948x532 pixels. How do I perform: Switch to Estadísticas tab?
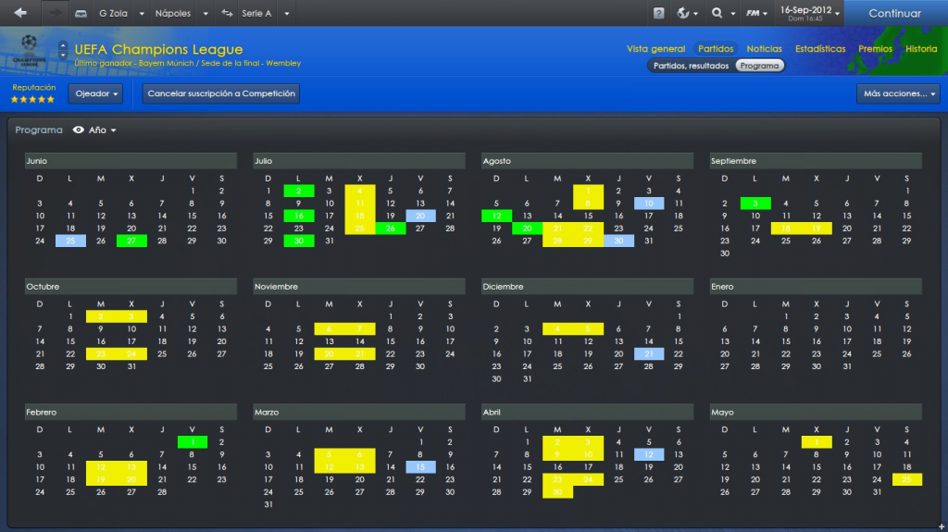(x=820, y=49)
